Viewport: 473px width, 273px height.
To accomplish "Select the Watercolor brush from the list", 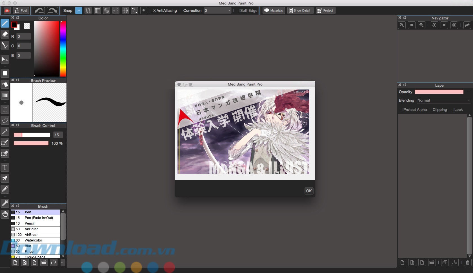I will click(x=33, y=240).
